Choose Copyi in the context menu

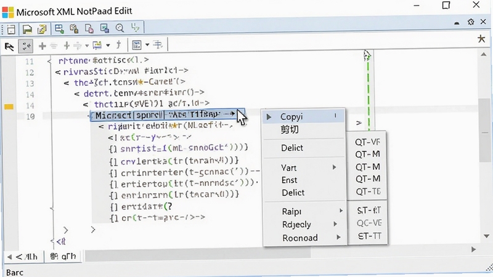303,116
